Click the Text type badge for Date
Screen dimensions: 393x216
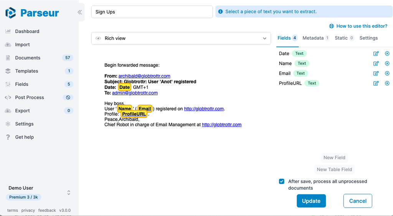(299, 53)
